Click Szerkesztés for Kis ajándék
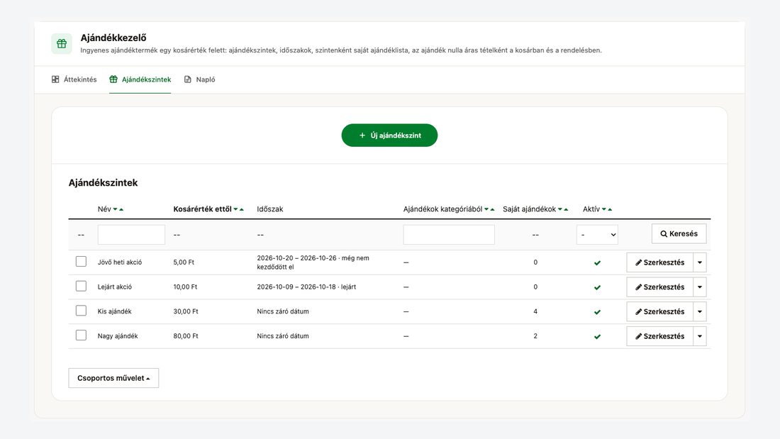The height and width of the screenshot is (439, 780). [x=659, y=311]
